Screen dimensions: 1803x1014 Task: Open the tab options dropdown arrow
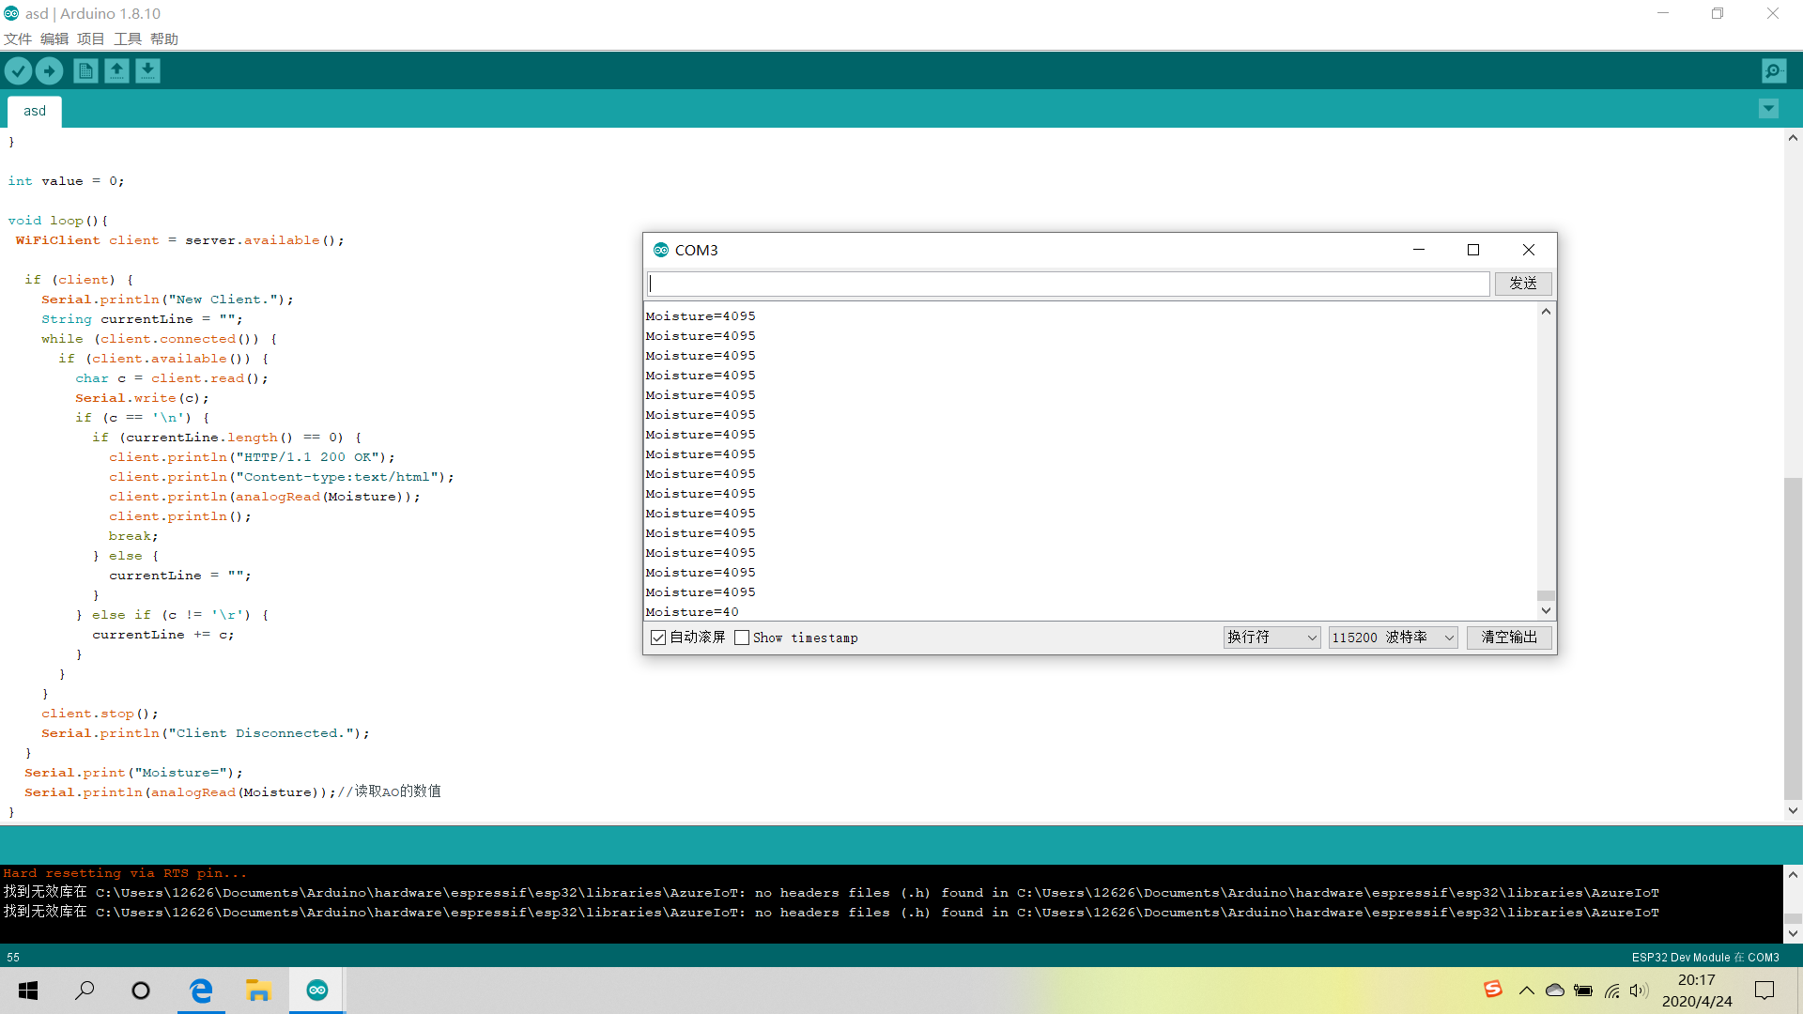pos(1768,109)
